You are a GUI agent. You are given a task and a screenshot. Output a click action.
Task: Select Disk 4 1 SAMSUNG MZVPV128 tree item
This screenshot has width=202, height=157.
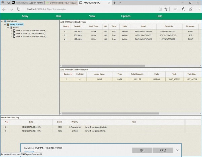[31, 36]
